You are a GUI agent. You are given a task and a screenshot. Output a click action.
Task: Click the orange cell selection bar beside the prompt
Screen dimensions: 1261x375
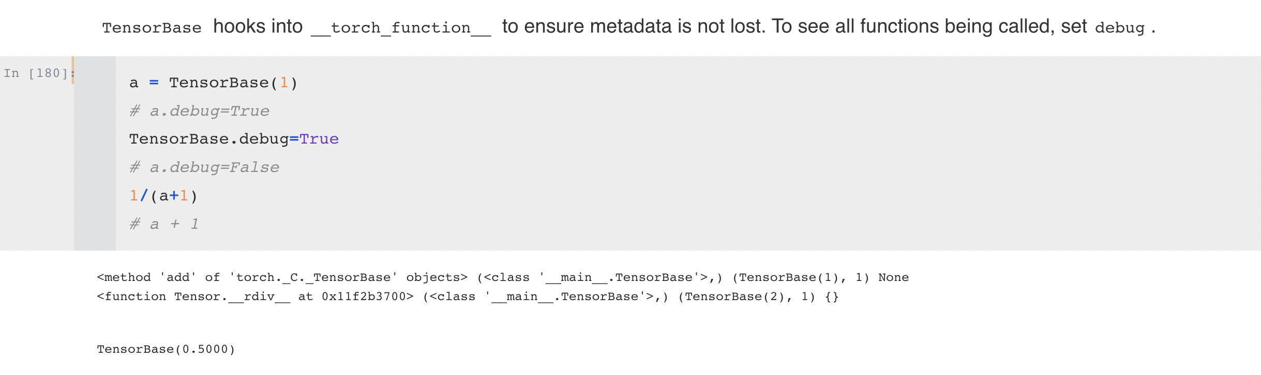click(x=73, y=70)
